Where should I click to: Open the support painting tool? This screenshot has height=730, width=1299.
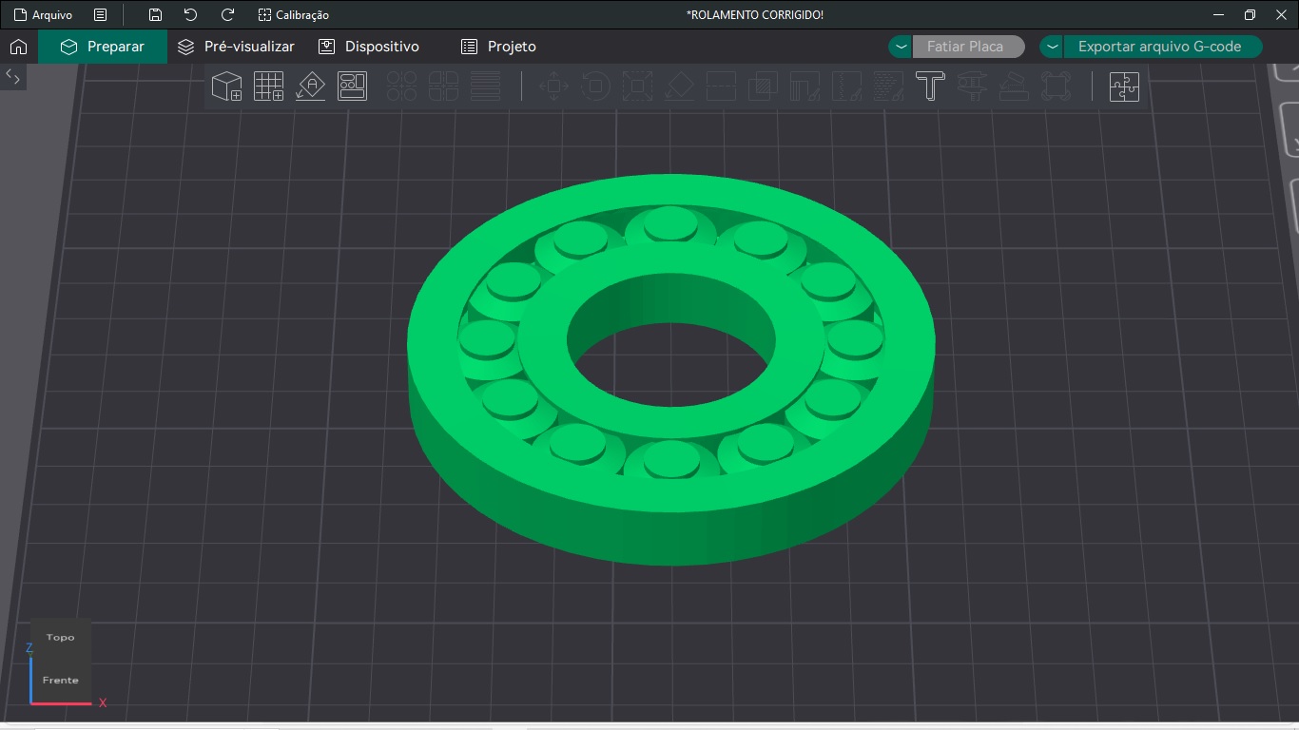point(805,86)
